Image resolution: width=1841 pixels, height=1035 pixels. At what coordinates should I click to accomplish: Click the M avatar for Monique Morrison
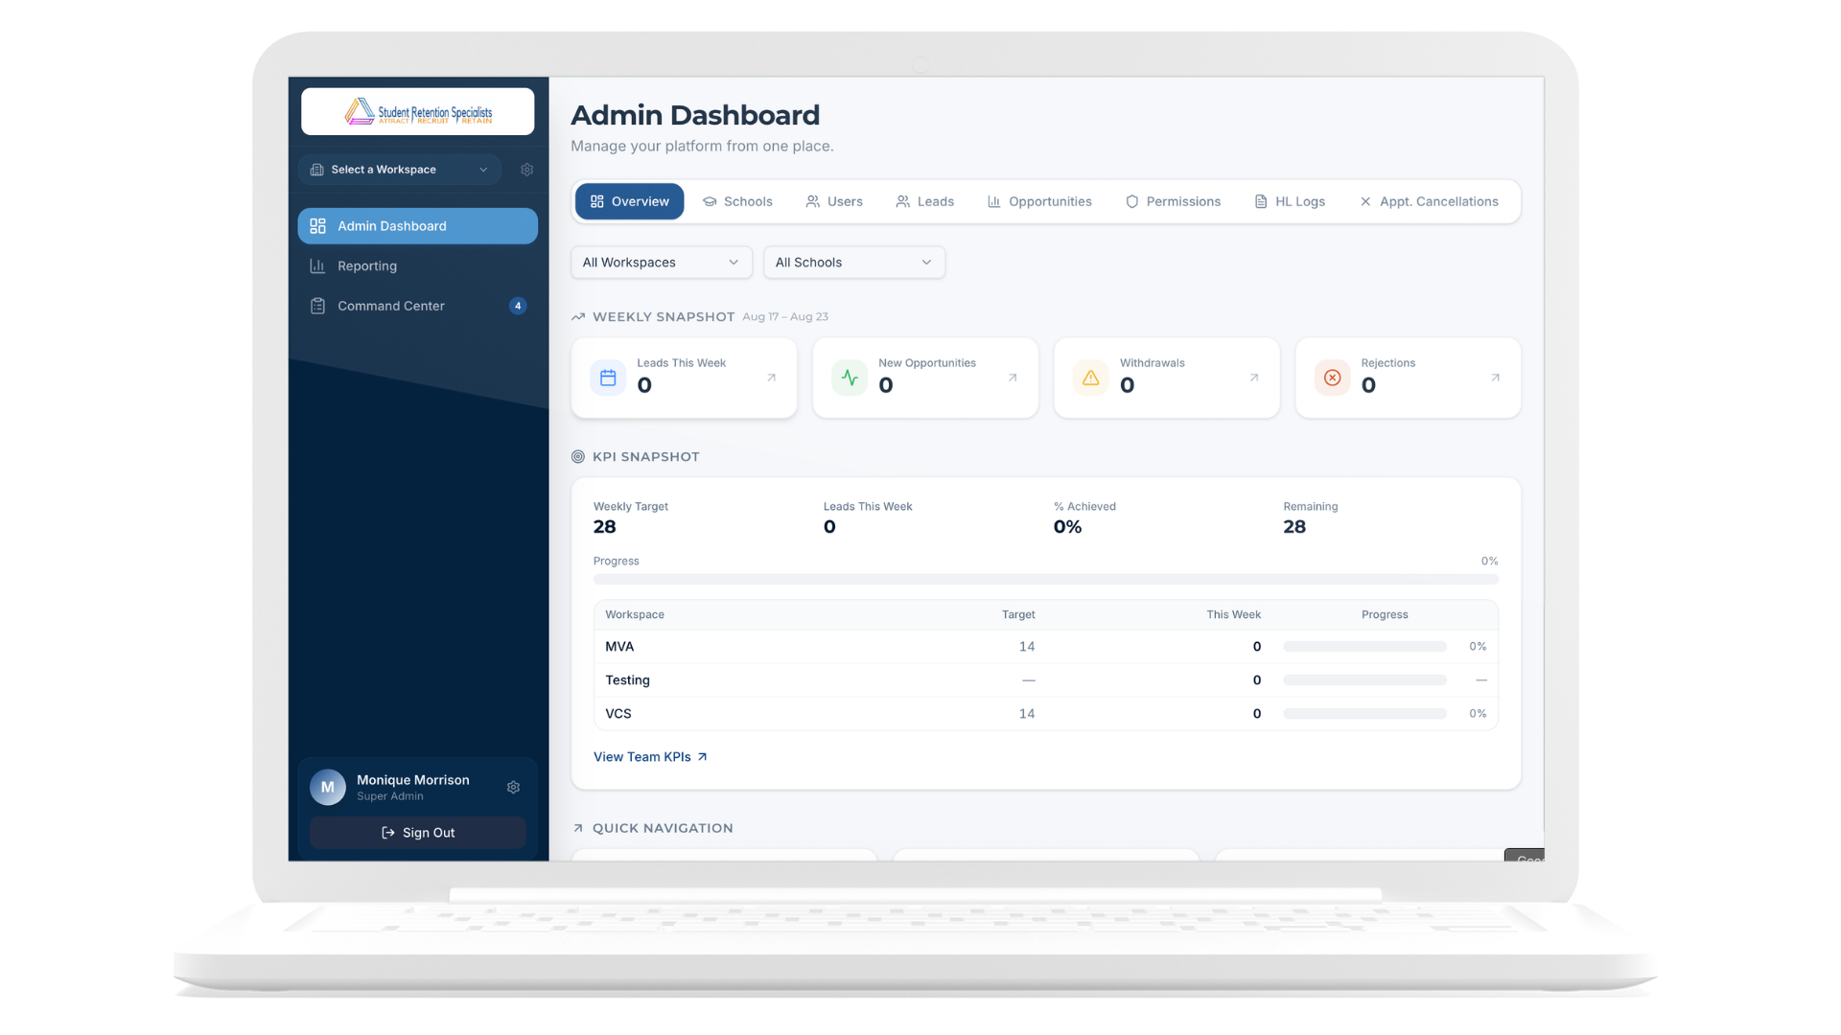[328, 787]
